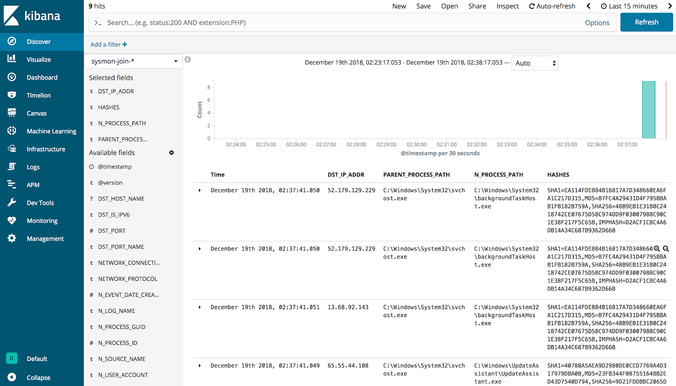Open the sysmon-join-* index pattern dropdown
The height and width of the screenshot is (386, 676).
pyautogui.click(x=134, y=61)
